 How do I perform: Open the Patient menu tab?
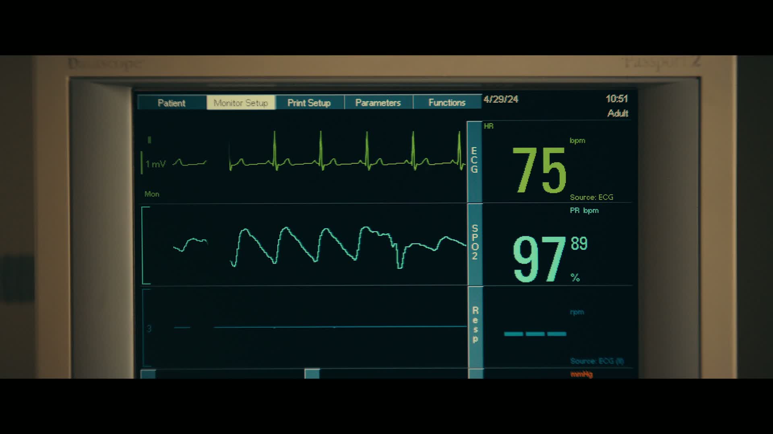172,103
